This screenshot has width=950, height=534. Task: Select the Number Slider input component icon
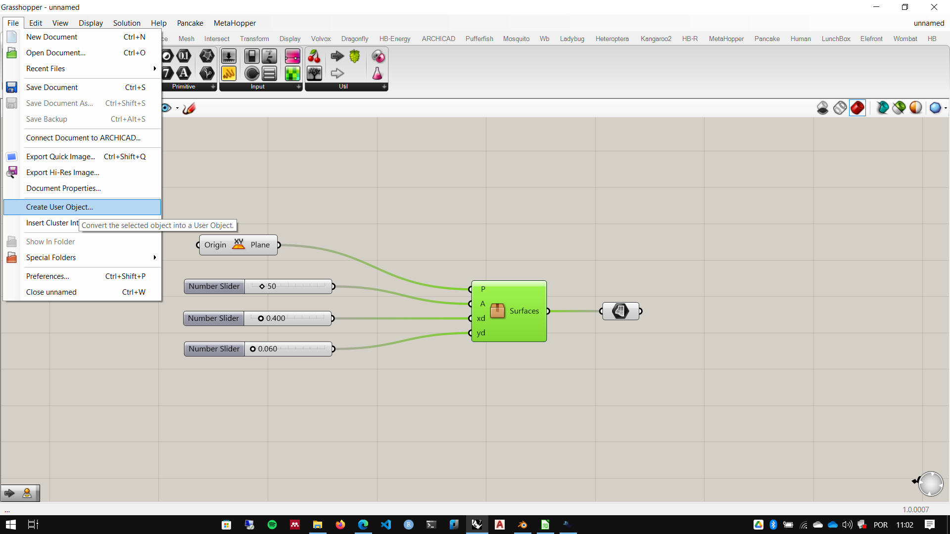[x=229, y=56]
